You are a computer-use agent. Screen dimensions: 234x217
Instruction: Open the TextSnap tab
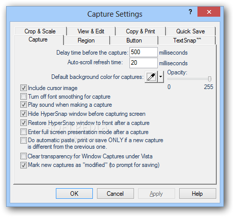point(187,40)
